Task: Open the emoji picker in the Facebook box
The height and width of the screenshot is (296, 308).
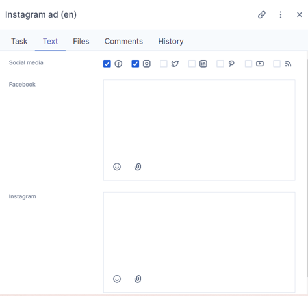Action: pos(117,167)
